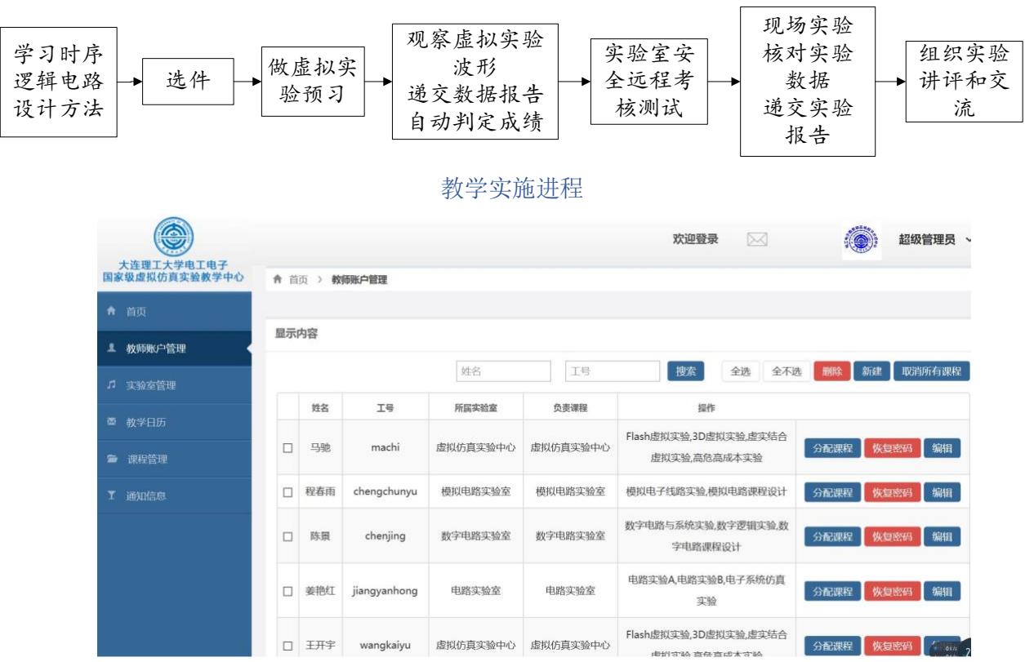Click the red 删除 button

831,371
